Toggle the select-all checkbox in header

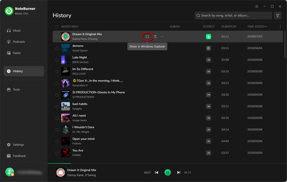tap(57, 27)
